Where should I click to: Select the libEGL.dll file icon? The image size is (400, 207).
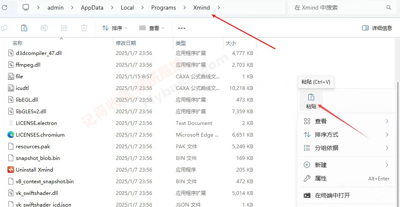click(x=11, y=100)
